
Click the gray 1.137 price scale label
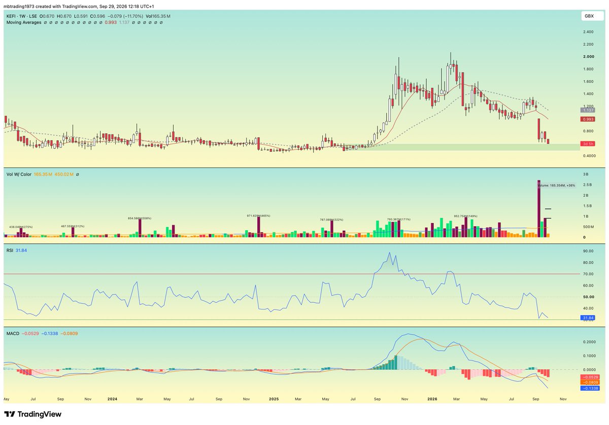coord(589,110)
